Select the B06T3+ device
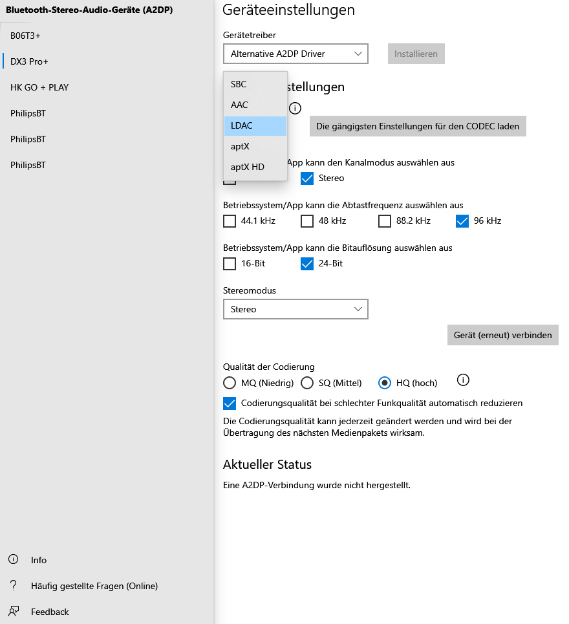 107,36
